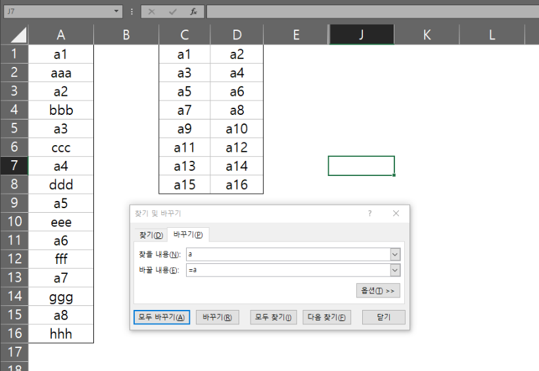539x371 pixels.
Task: Select column L header
Action: (492, 35)
